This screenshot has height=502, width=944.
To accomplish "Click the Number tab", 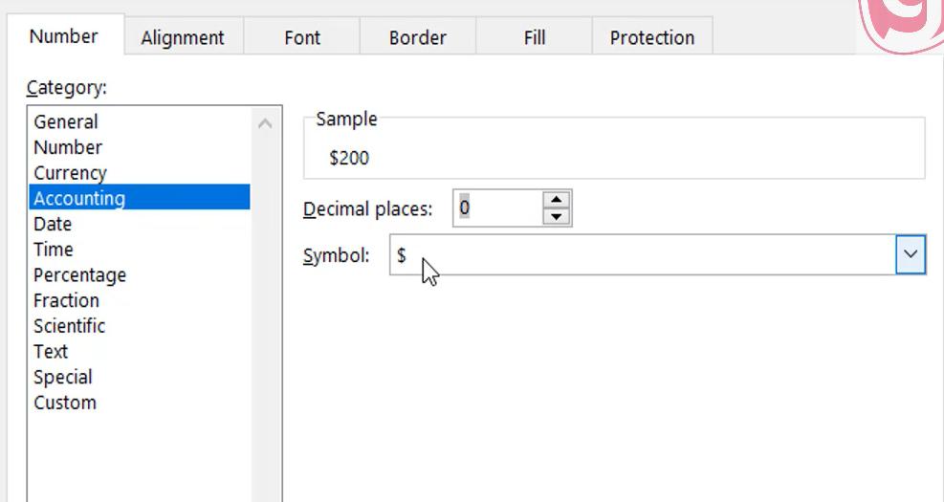I will click(63, 36).
